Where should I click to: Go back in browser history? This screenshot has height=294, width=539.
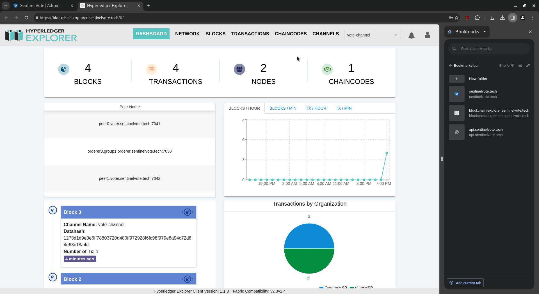point(6,18)
